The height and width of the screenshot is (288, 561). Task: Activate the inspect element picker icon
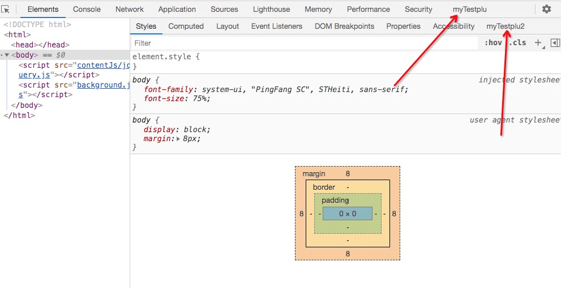click(6, 10)
